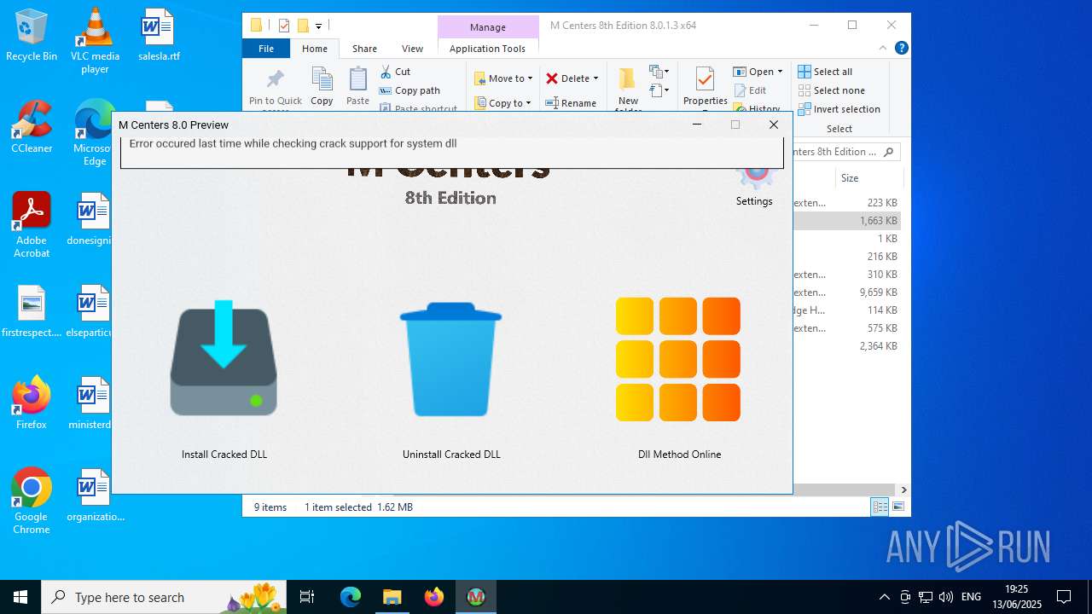The width and height of the screenshot is (1092, 614).
Task: Click the Edit button in ribbon
Action: (750, 90)
